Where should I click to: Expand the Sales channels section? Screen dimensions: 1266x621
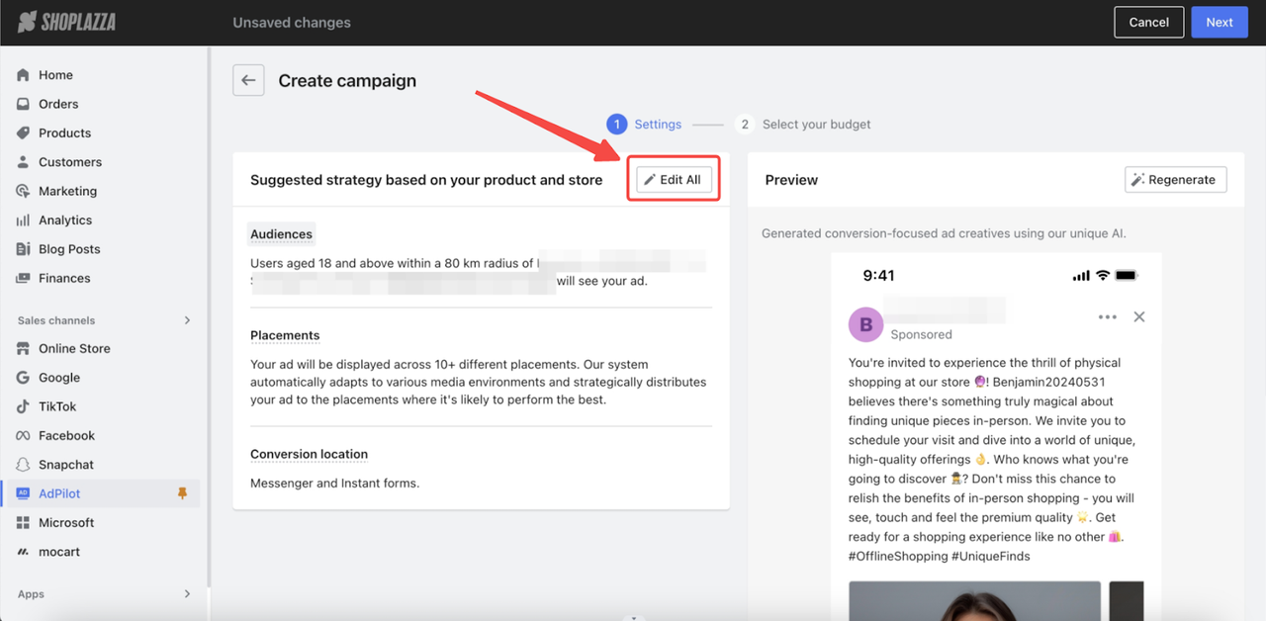pyautogui.click(x=187, y=320)
